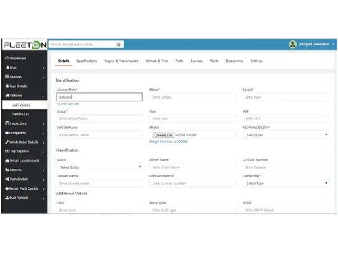Expand the Work Order Details chevron

click(x=43, y=143)
